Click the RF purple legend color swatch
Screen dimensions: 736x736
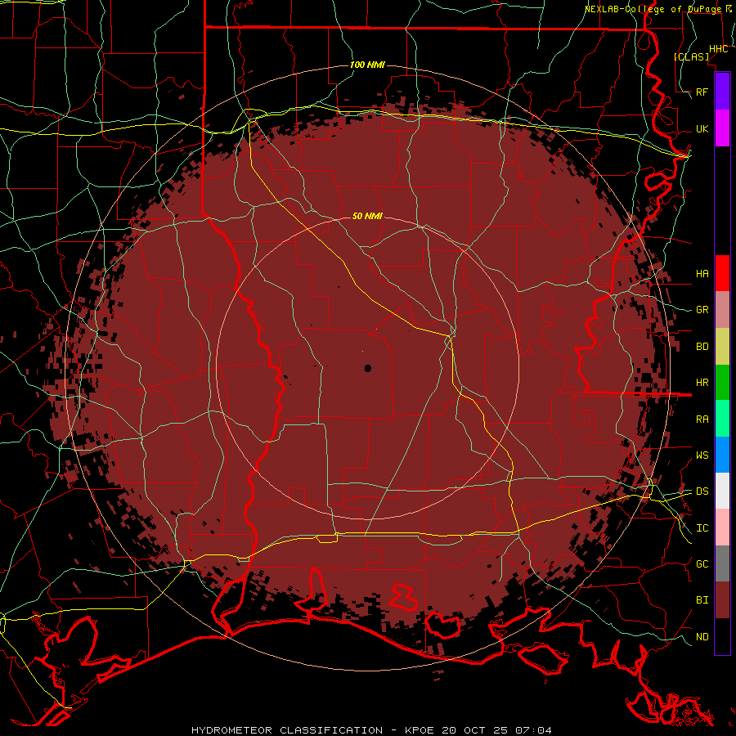pos(722,92)
